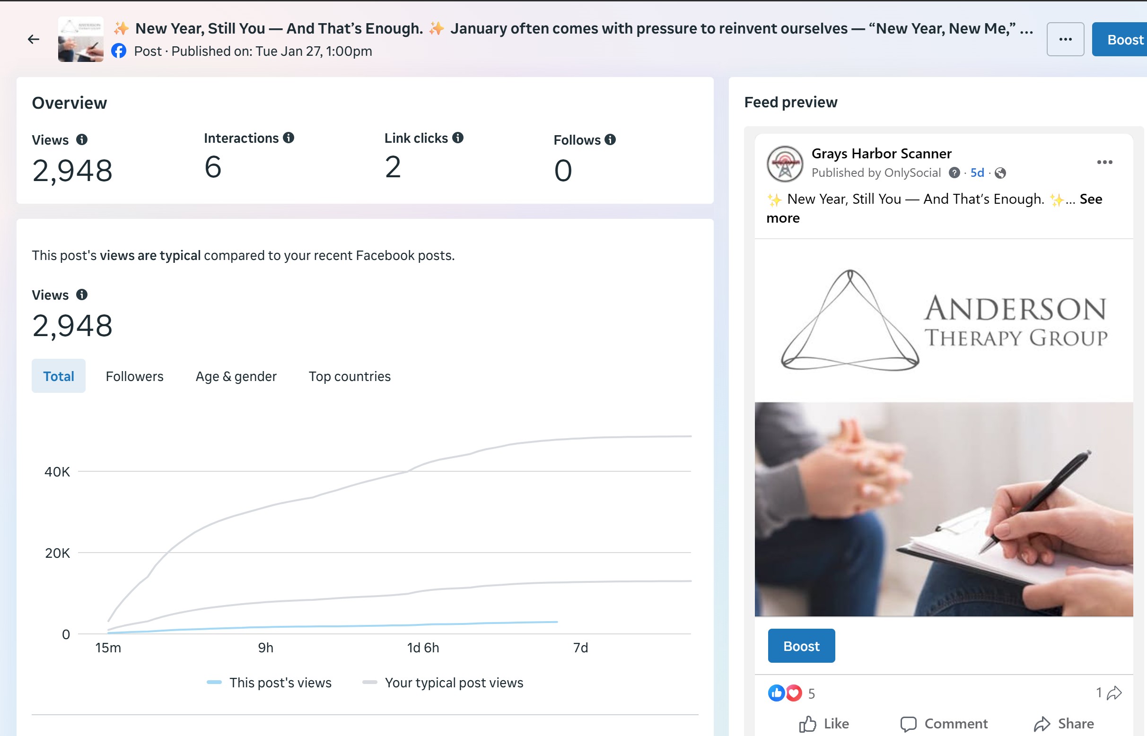The height and width of the screenshot is (736, 1147).
Task: Click the Follows info icon
Action: [x=610, y=139]
